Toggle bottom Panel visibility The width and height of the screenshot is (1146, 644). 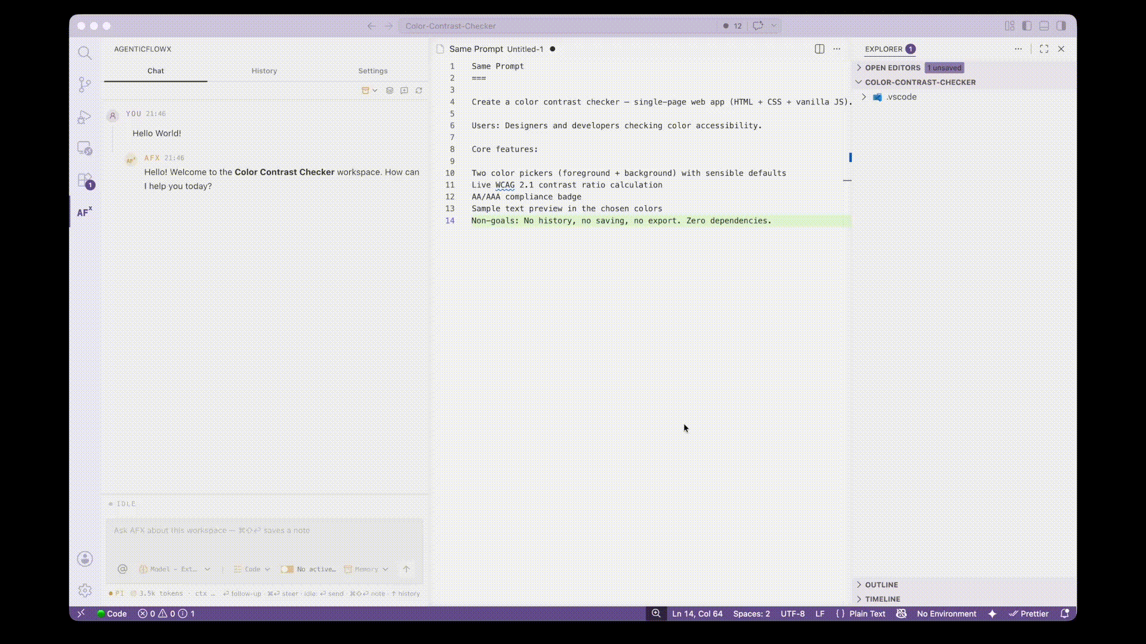[x=1044, y=26]
